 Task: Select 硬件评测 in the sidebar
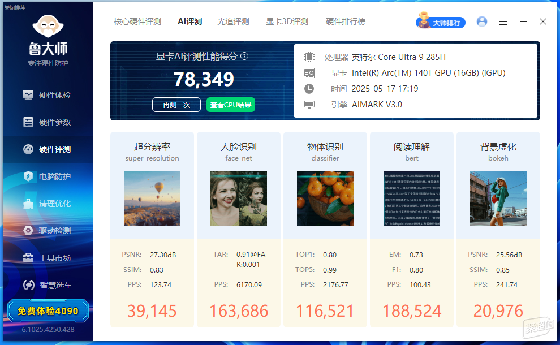47,149
